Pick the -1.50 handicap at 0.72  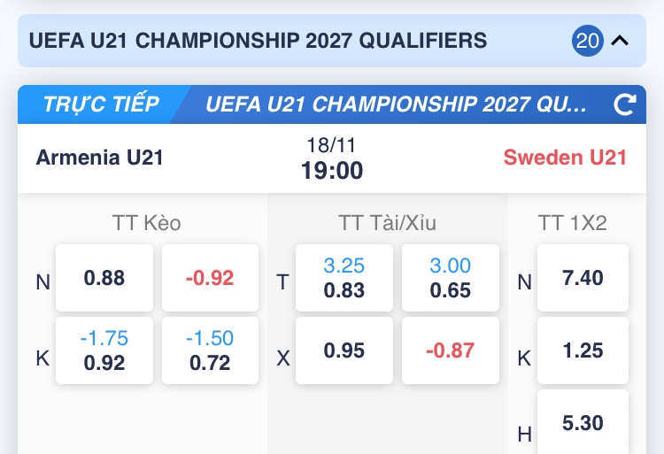point(210,350)
